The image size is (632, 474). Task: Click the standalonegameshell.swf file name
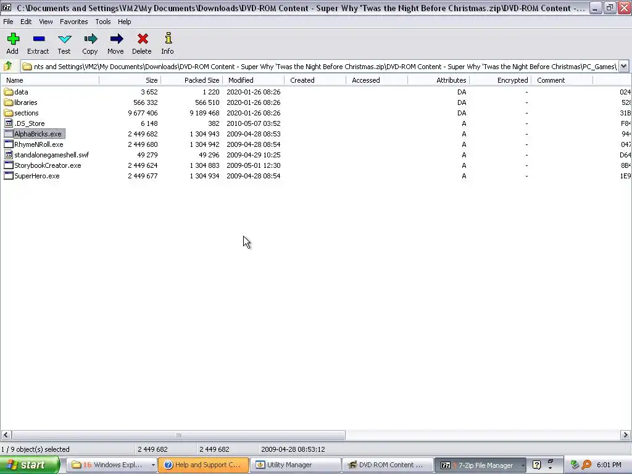pyautogui.click(x=52, y=155)
